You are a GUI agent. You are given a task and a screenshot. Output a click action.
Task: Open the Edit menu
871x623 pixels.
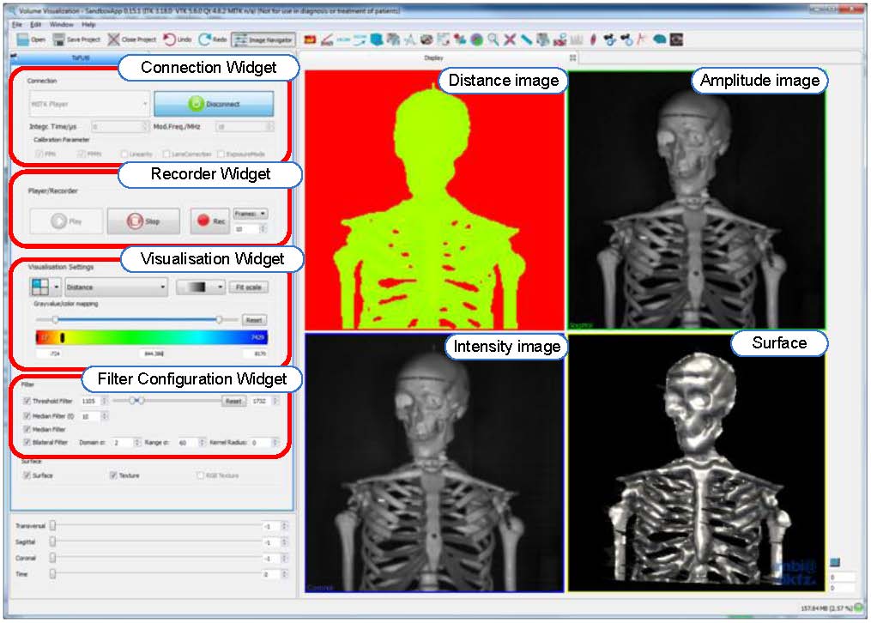pyautogui.click(x=35, y=25)
